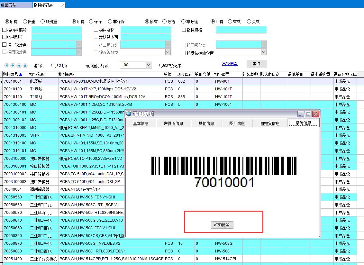This screenshot has width=364, height=265.
Task: Go to the previous page arrow
Action: coord(13,66)
